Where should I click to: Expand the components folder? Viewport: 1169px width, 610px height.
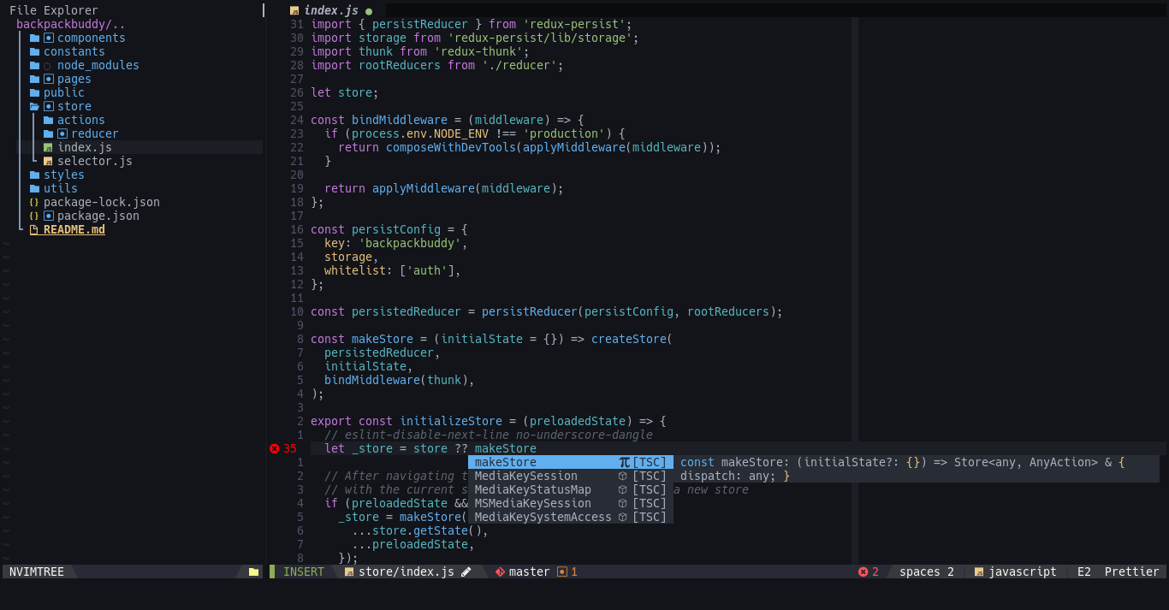pyautogui.click(x=90, y=38)
